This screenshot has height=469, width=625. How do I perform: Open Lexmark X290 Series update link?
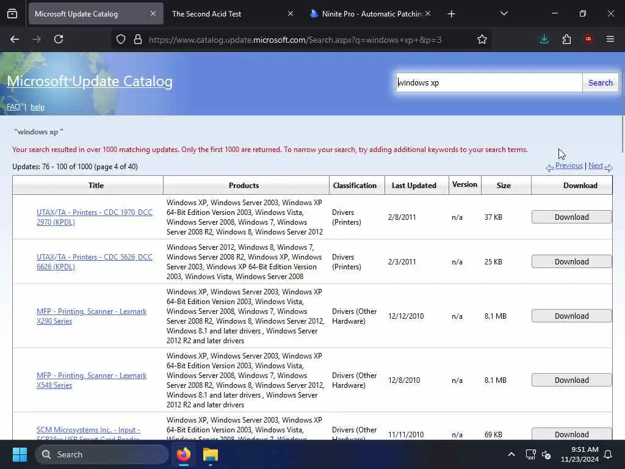coord(92,316)
